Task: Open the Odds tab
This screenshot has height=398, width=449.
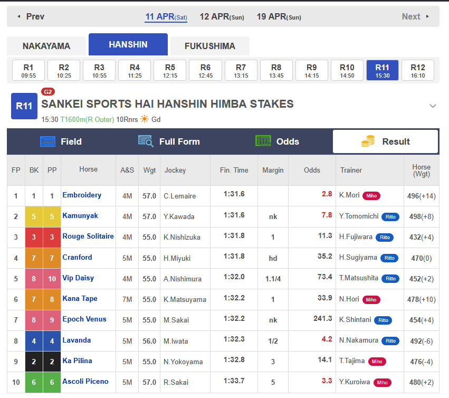Action: tap(277, 141)
